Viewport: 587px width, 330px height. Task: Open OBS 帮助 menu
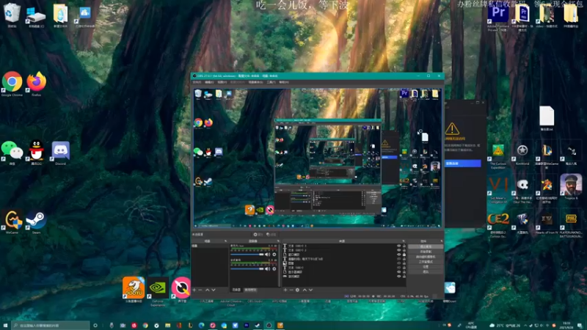coord(284,82)
